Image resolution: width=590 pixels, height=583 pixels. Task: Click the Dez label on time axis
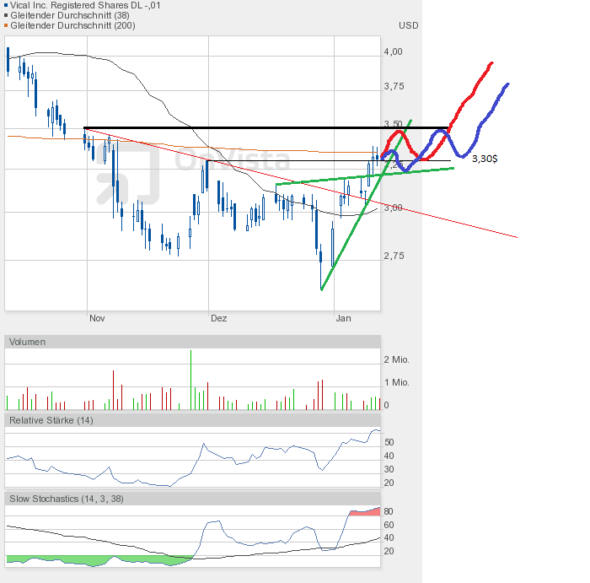click(x=218, y=318)
